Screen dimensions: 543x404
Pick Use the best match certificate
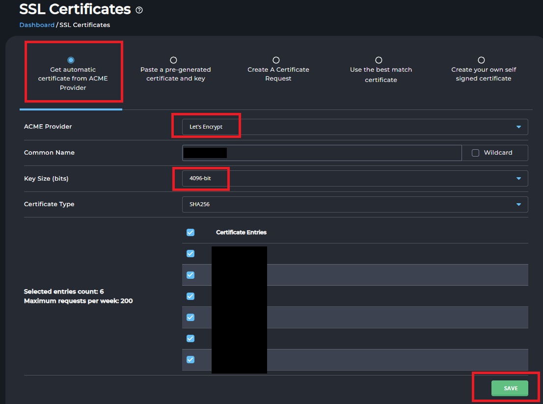[379, 60]
